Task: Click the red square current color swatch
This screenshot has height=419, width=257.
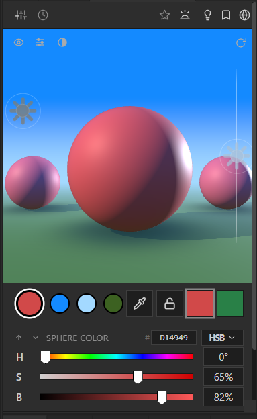Action: click(x=200, y=304)
